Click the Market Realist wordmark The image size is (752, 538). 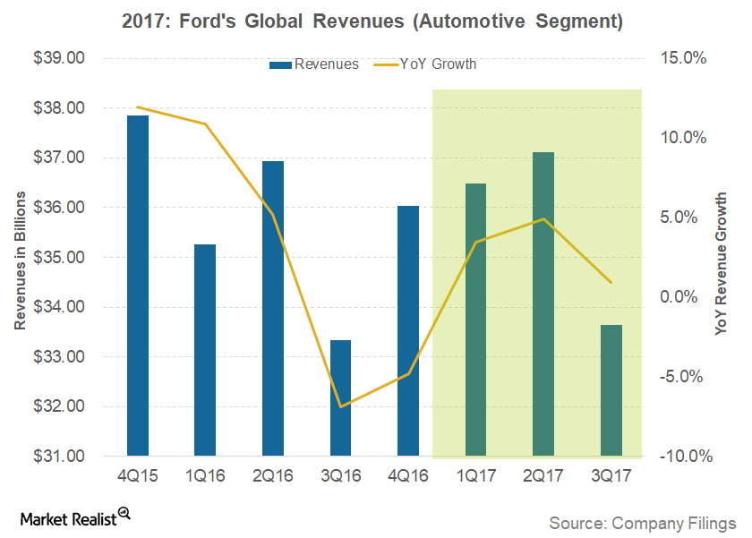pyautogui.click(x=67, y=517)
